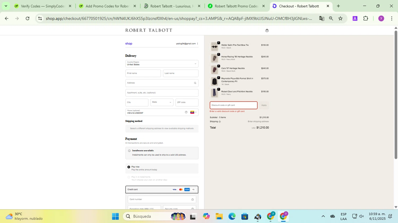The width and height of the screenshot is (398, 223).
Task: Open Windows taskbar search box
Action: pos(154,216)
